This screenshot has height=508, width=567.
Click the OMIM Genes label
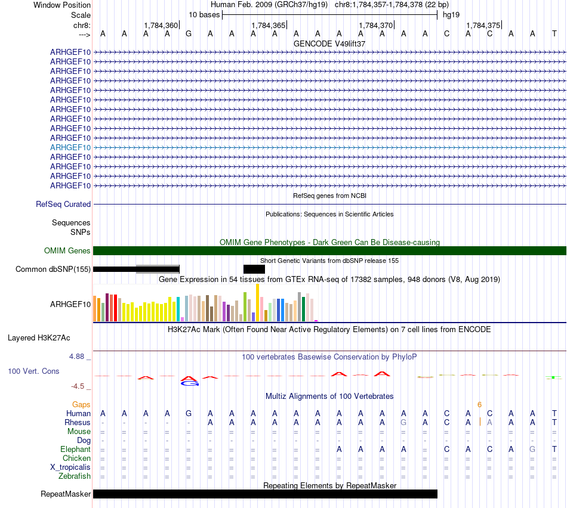[67, 251]
